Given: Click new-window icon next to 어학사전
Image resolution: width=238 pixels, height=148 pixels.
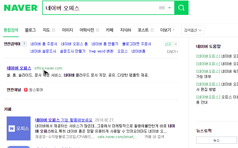Looking at the screenshot, I should point(97,30).
